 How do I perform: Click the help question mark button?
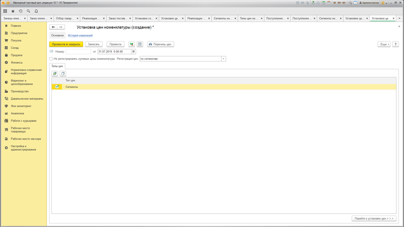click(x=395, y=44)
